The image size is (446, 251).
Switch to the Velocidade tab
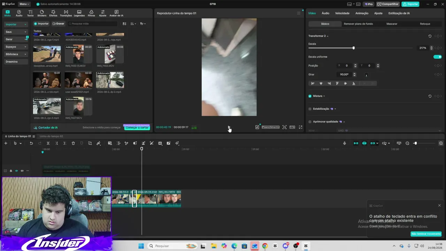(x=342, y=13)
